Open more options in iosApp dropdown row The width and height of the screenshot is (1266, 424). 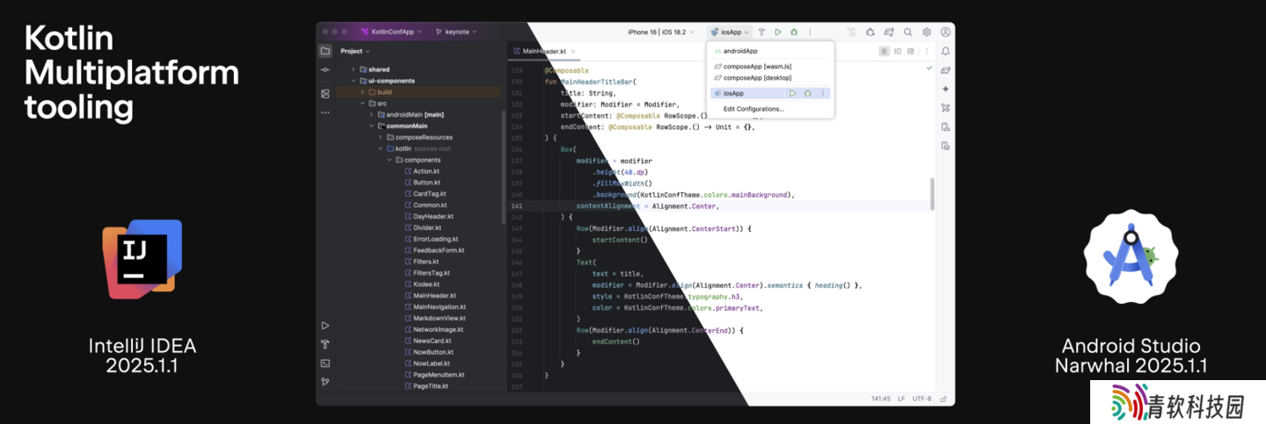(823, 93)
